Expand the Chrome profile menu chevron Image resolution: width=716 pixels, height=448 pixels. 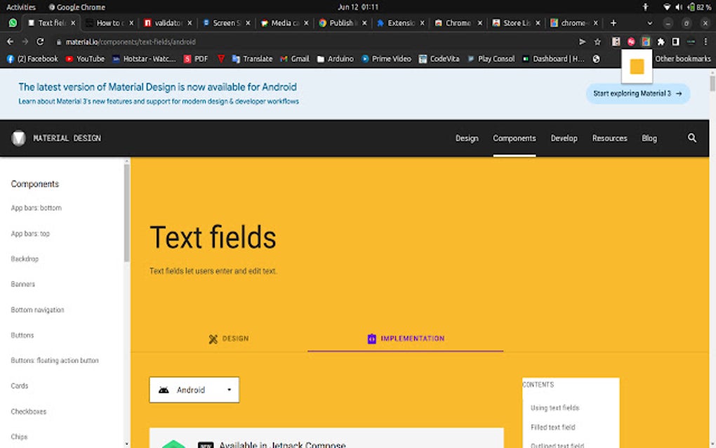(649, 23)
